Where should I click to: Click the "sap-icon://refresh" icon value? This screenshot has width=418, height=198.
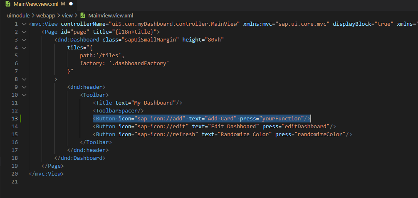166,134
